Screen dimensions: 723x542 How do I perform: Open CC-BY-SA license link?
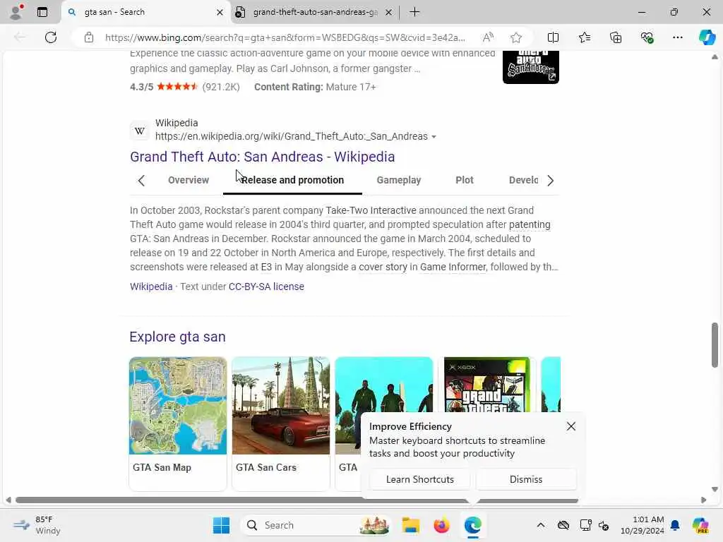click(266, 287)
